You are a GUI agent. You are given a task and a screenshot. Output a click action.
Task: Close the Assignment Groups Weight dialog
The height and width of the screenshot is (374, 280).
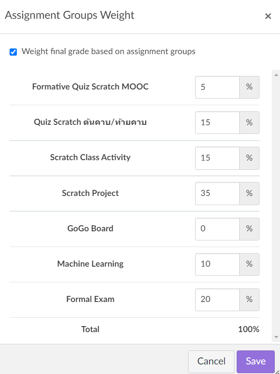[268, 17]
